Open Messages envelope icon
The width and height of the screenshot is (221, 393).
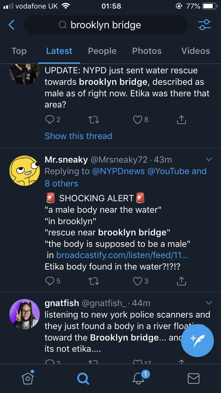193,379
